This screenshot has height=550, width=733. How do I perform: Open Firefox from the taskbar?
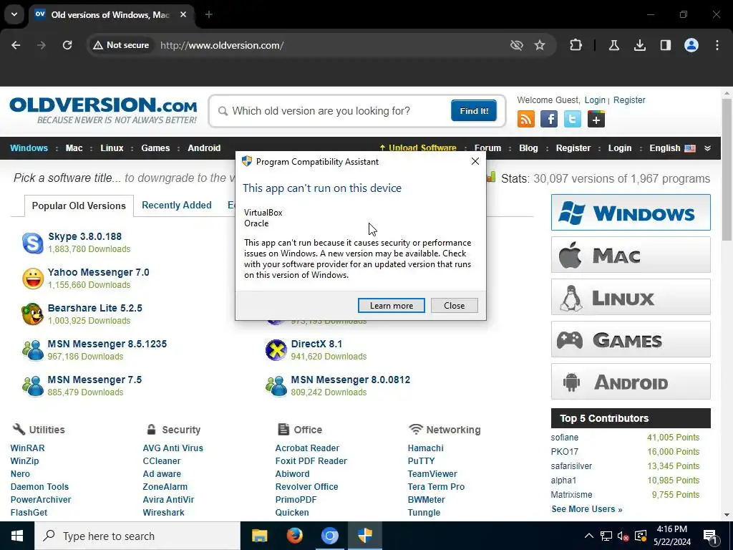tap(294, 536)
